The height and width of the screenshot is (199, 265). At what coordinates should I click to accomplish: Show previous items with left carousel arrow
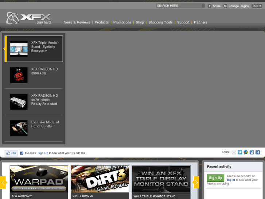pyautogui.click(x=3, y=183)
